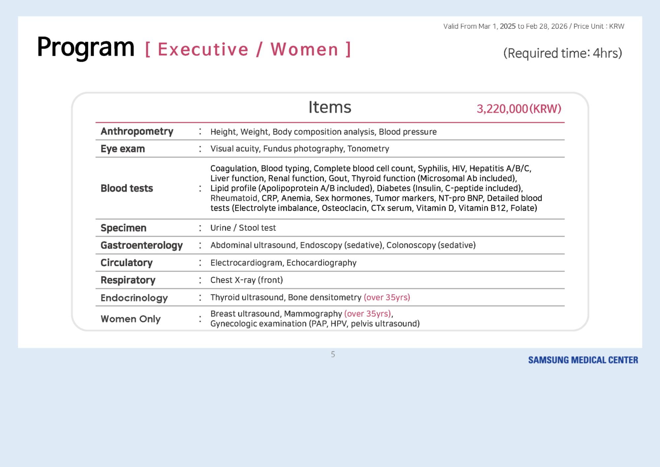Click the validity date notice text

[x=533, y=26]
